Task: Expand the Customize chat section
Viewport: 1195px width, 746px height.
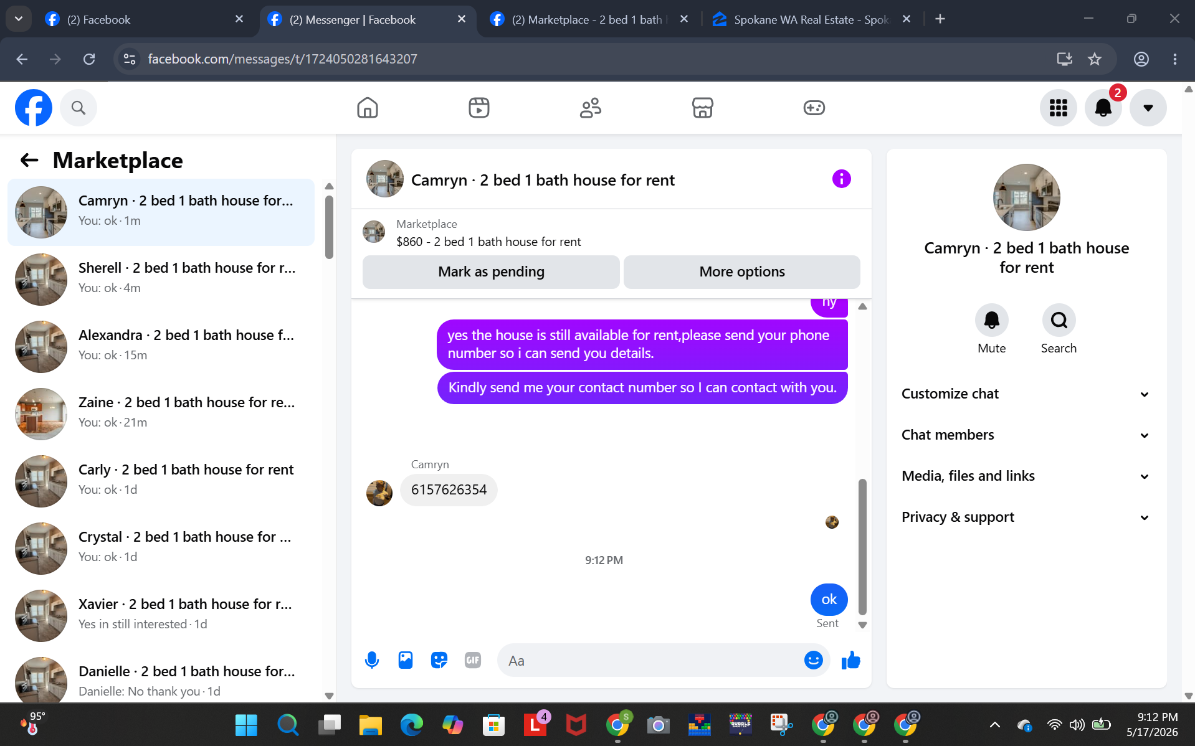Action: (x=1026, y=394)
